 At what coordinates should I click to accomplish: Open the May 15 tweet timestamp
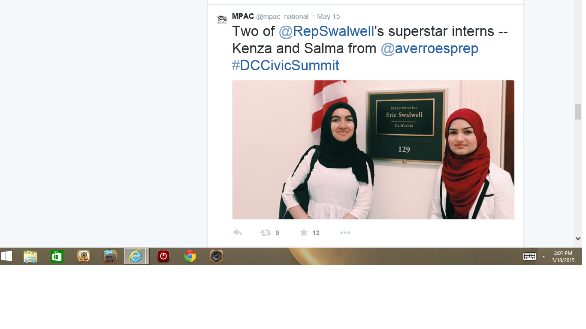(328, 16)
